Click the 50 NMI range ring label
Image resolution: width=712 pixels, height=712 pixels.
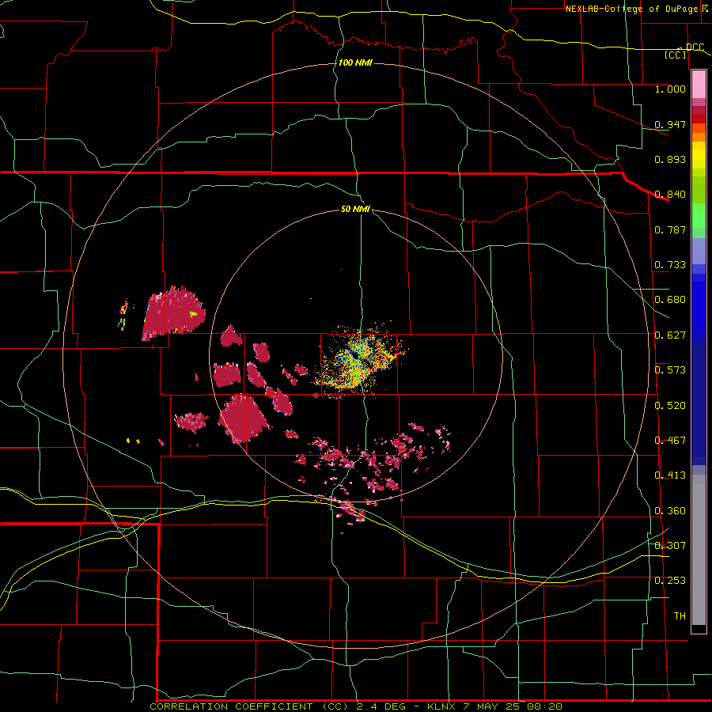pos(355,209)
